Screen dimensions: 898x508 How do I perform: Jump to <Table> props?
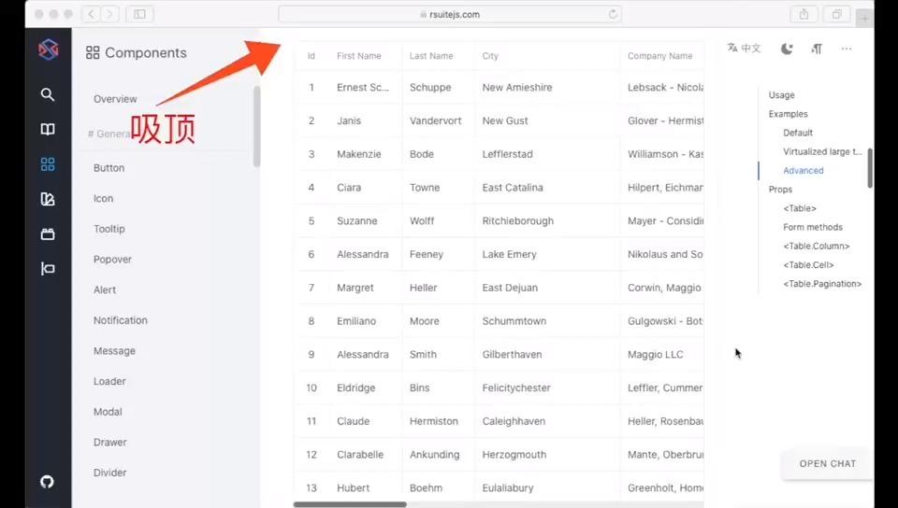[800, 208]
